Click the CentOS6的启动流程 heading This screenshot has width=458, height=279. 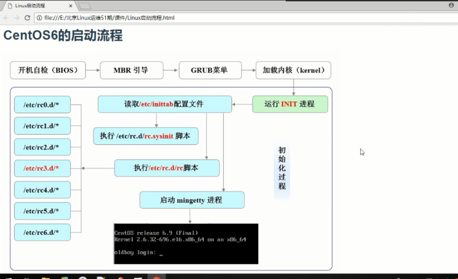(63, 35)
